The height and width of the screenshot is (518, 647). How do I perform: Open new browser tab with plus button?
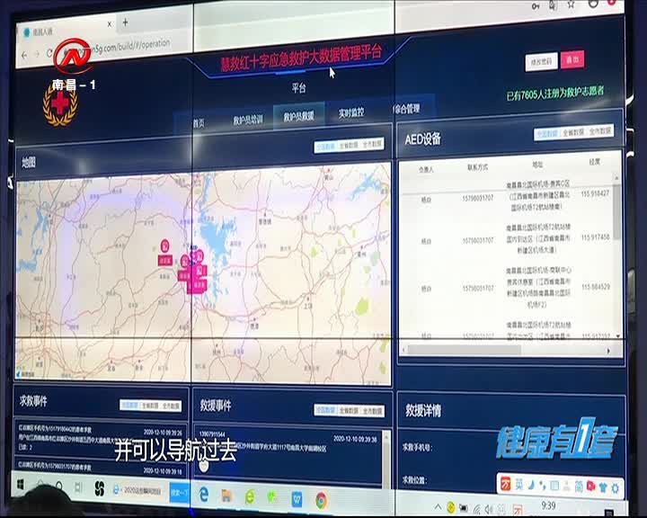point(125,23)
